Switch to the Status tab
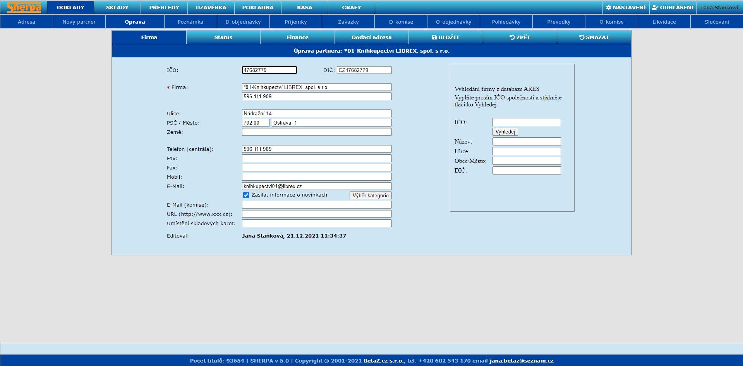This screenshot has width=743, height=366. (223, 37)
